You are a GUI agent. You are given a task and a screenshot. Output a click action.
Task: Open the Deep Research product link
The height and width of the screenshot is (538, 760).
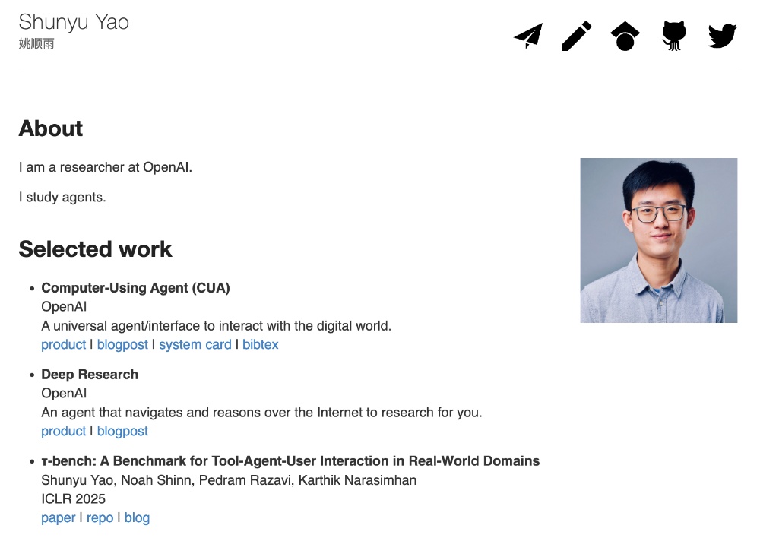[x=63, y=431]
